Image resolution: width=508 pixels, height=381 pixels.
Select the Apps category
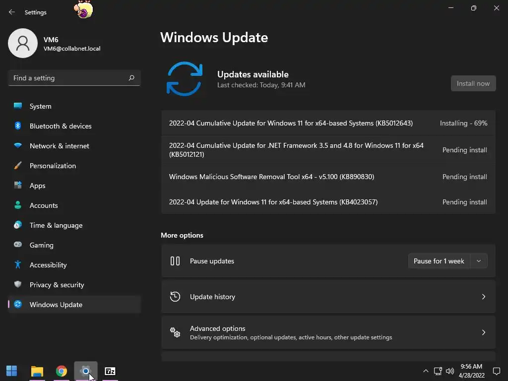pos(74,186)
